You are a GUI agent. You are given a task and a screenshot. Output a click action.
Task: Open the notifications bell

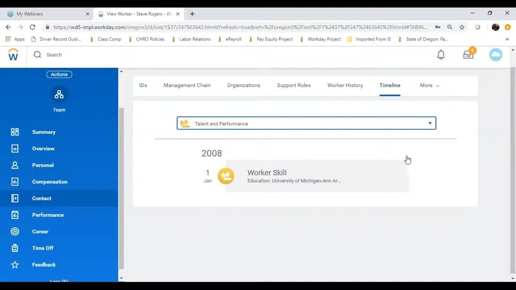(x=441, y=55)
